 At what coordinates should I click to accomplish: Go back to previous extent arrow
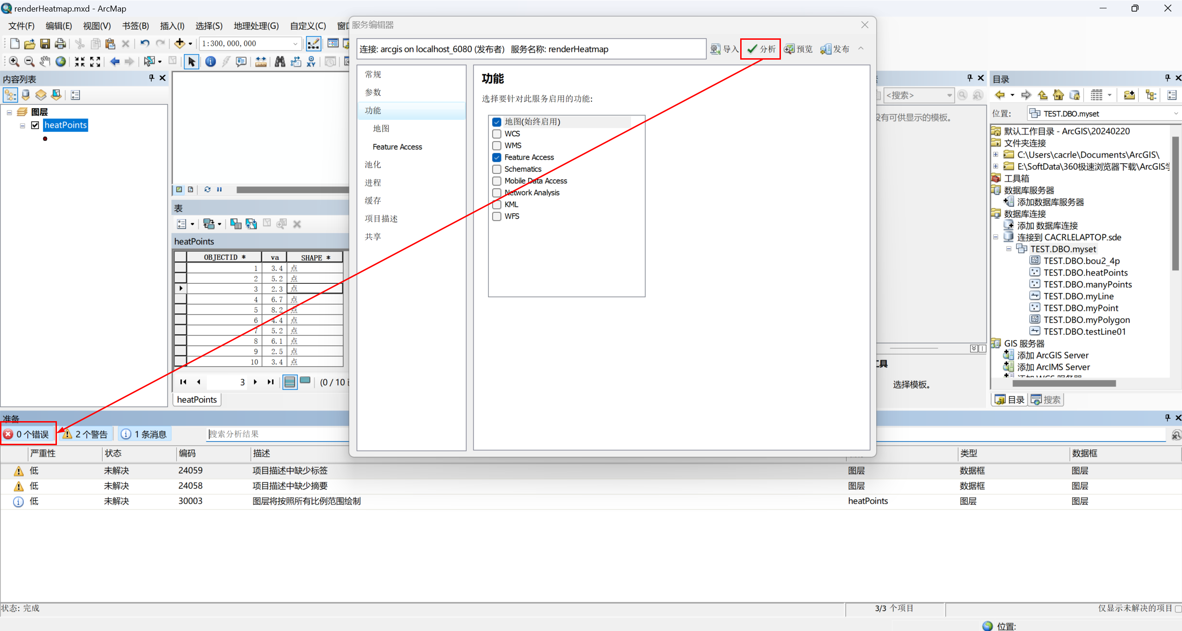click(x=115, y=61)
